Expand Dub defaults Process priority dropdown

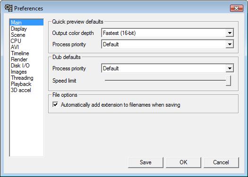(x=168, y=68)
